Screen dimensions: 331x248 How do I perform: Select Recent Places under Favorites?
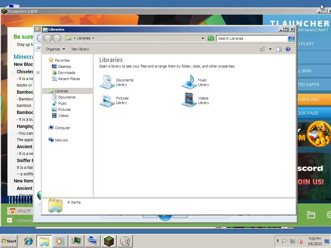[69, 79]
